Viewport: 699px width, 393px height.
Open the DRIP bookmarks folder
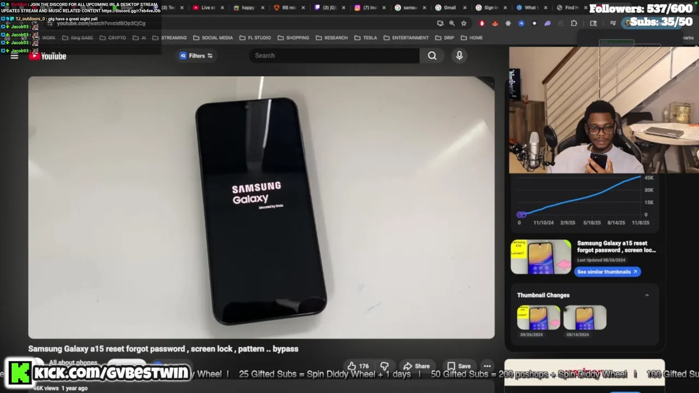444,38
